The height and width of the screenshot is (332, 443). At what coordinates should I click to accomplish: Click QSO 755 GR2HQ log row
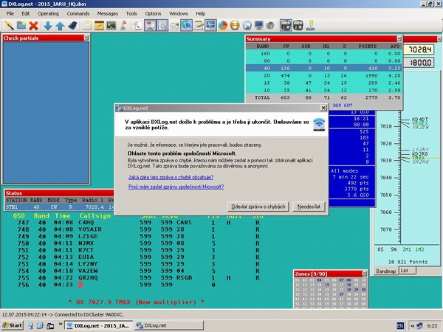[x=139, y=278]
